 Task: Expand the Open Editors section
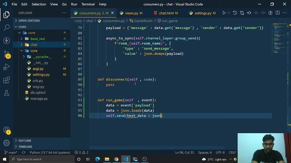tap(41, 20)
